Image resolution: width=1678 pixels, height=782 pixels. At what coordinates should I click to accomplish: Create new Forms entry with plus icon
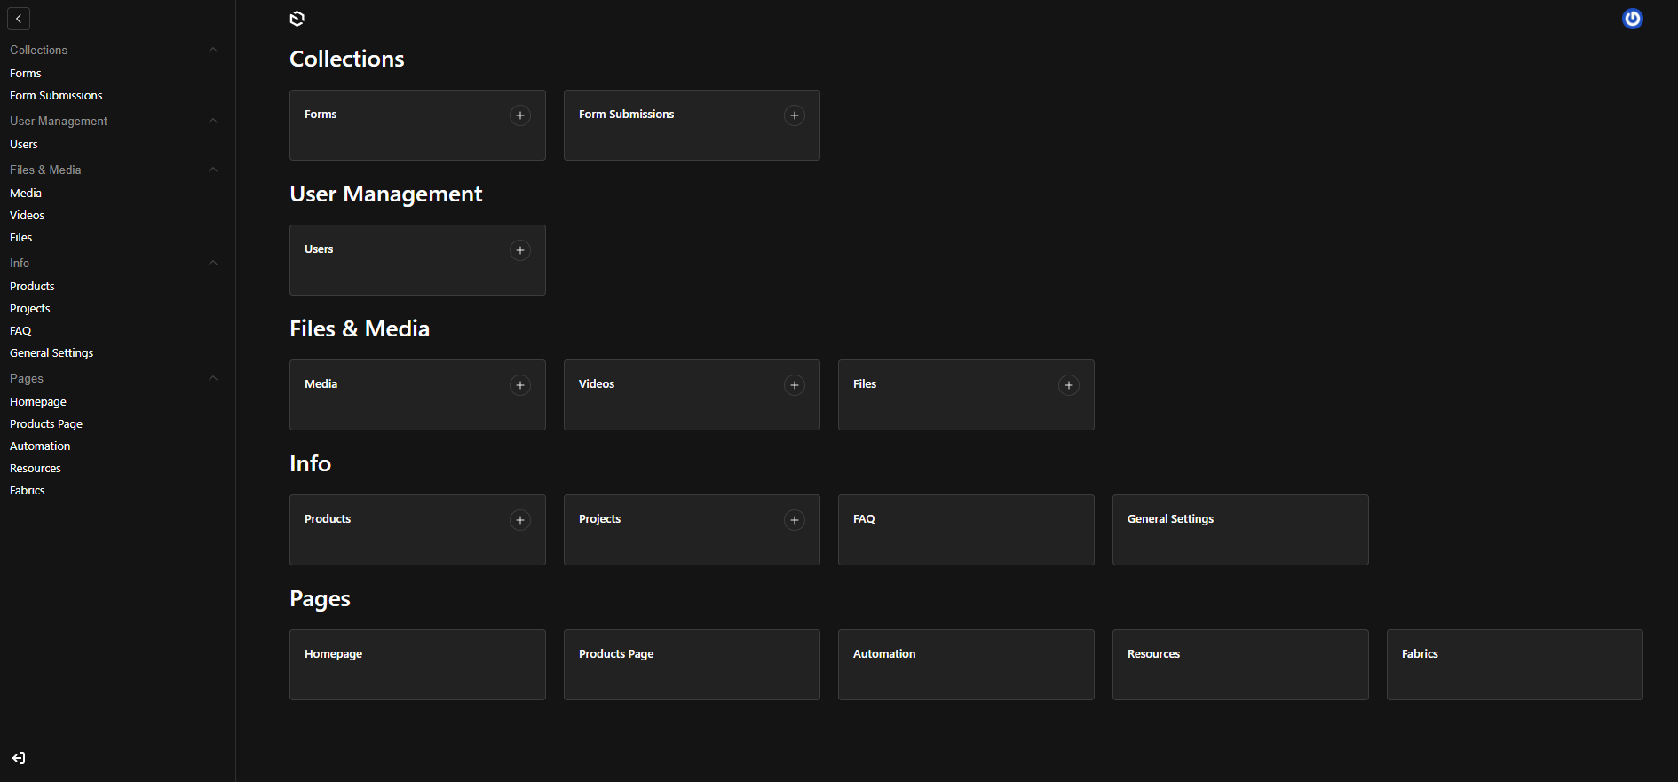click(x=520, y=115)
